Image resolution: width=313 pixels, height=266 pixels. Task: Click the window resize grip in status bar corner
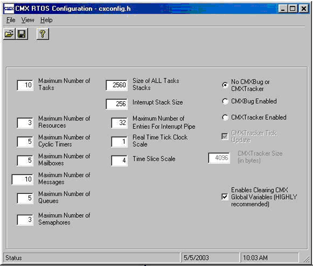306,259
